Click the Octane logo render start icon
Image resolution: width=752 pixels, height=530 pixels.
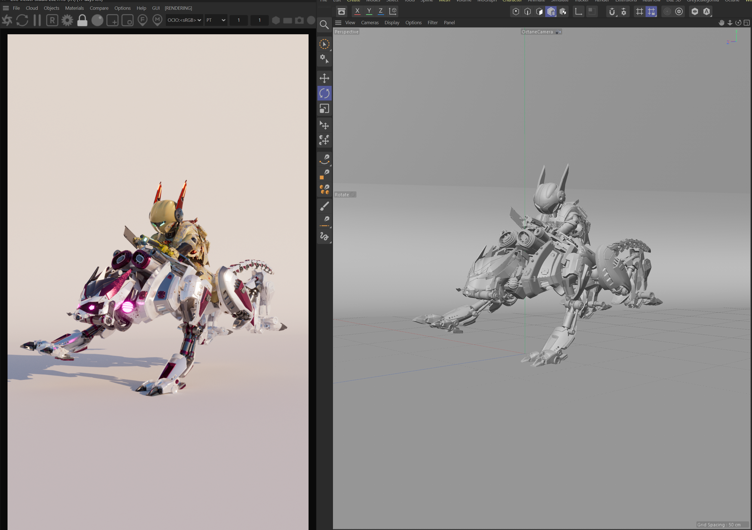(x=7, y=20)
